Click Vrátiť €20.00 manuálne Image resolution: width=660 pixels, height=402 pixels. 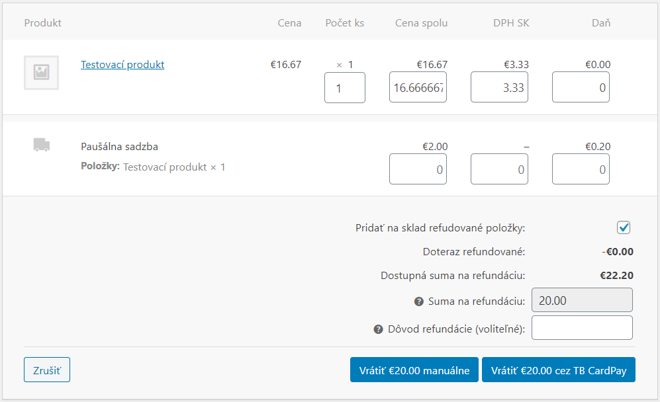click(414, 370)
